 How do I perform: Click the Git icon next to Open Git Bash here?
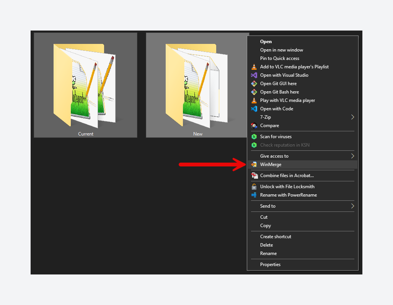tap(254, 92)
